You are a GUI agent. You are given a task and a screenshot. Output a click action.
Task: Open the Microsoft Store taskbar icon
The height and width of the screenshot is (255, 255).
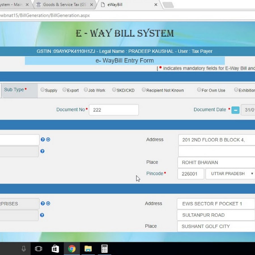coord(55,249)
